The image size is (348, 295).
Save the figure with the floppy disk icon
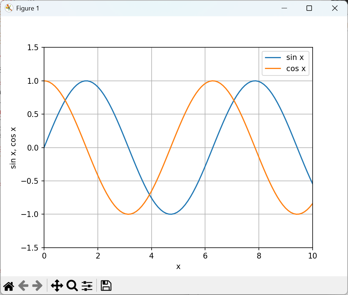(x=106, y=286)
